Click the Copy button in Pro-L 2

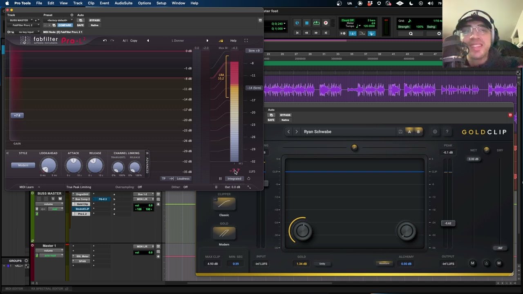pyautogui.click(x=134, y=40)
